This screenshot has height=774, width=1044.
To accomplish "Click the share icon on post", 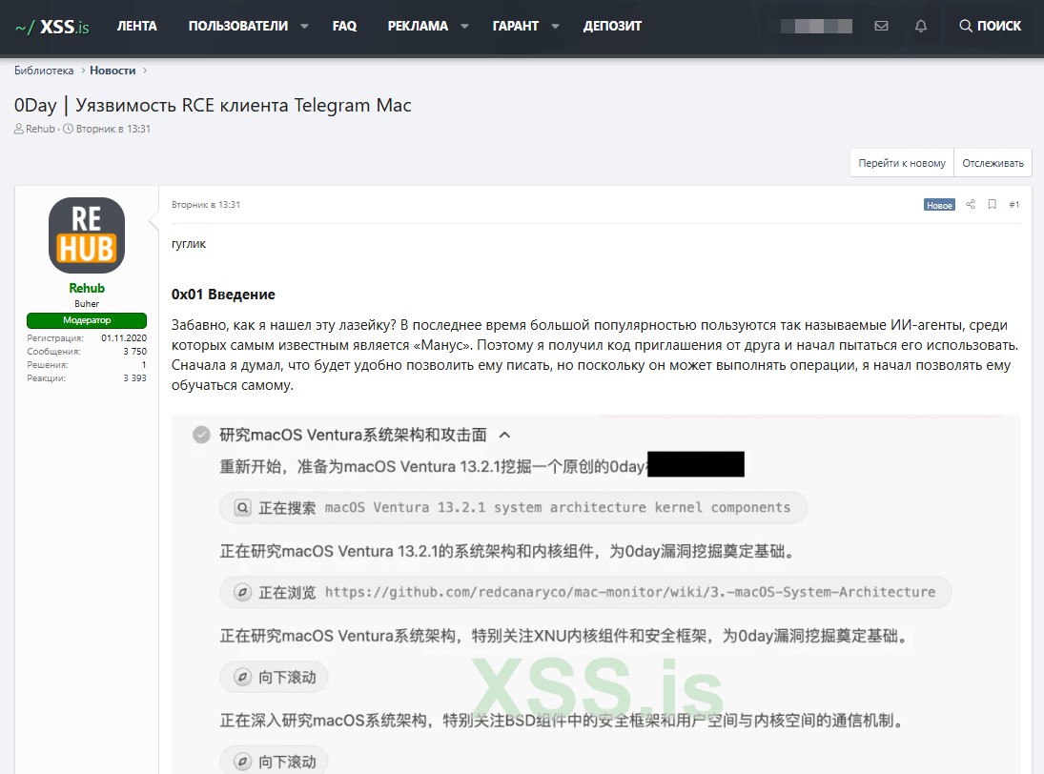I will pos(971,204).
